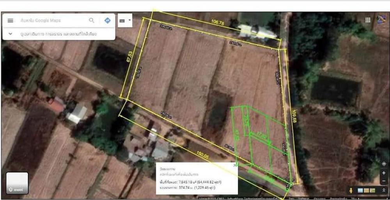Click into the Google Maps search field
Image resolution: width=390 pixels, height=200 pixels.
(53, 21)
